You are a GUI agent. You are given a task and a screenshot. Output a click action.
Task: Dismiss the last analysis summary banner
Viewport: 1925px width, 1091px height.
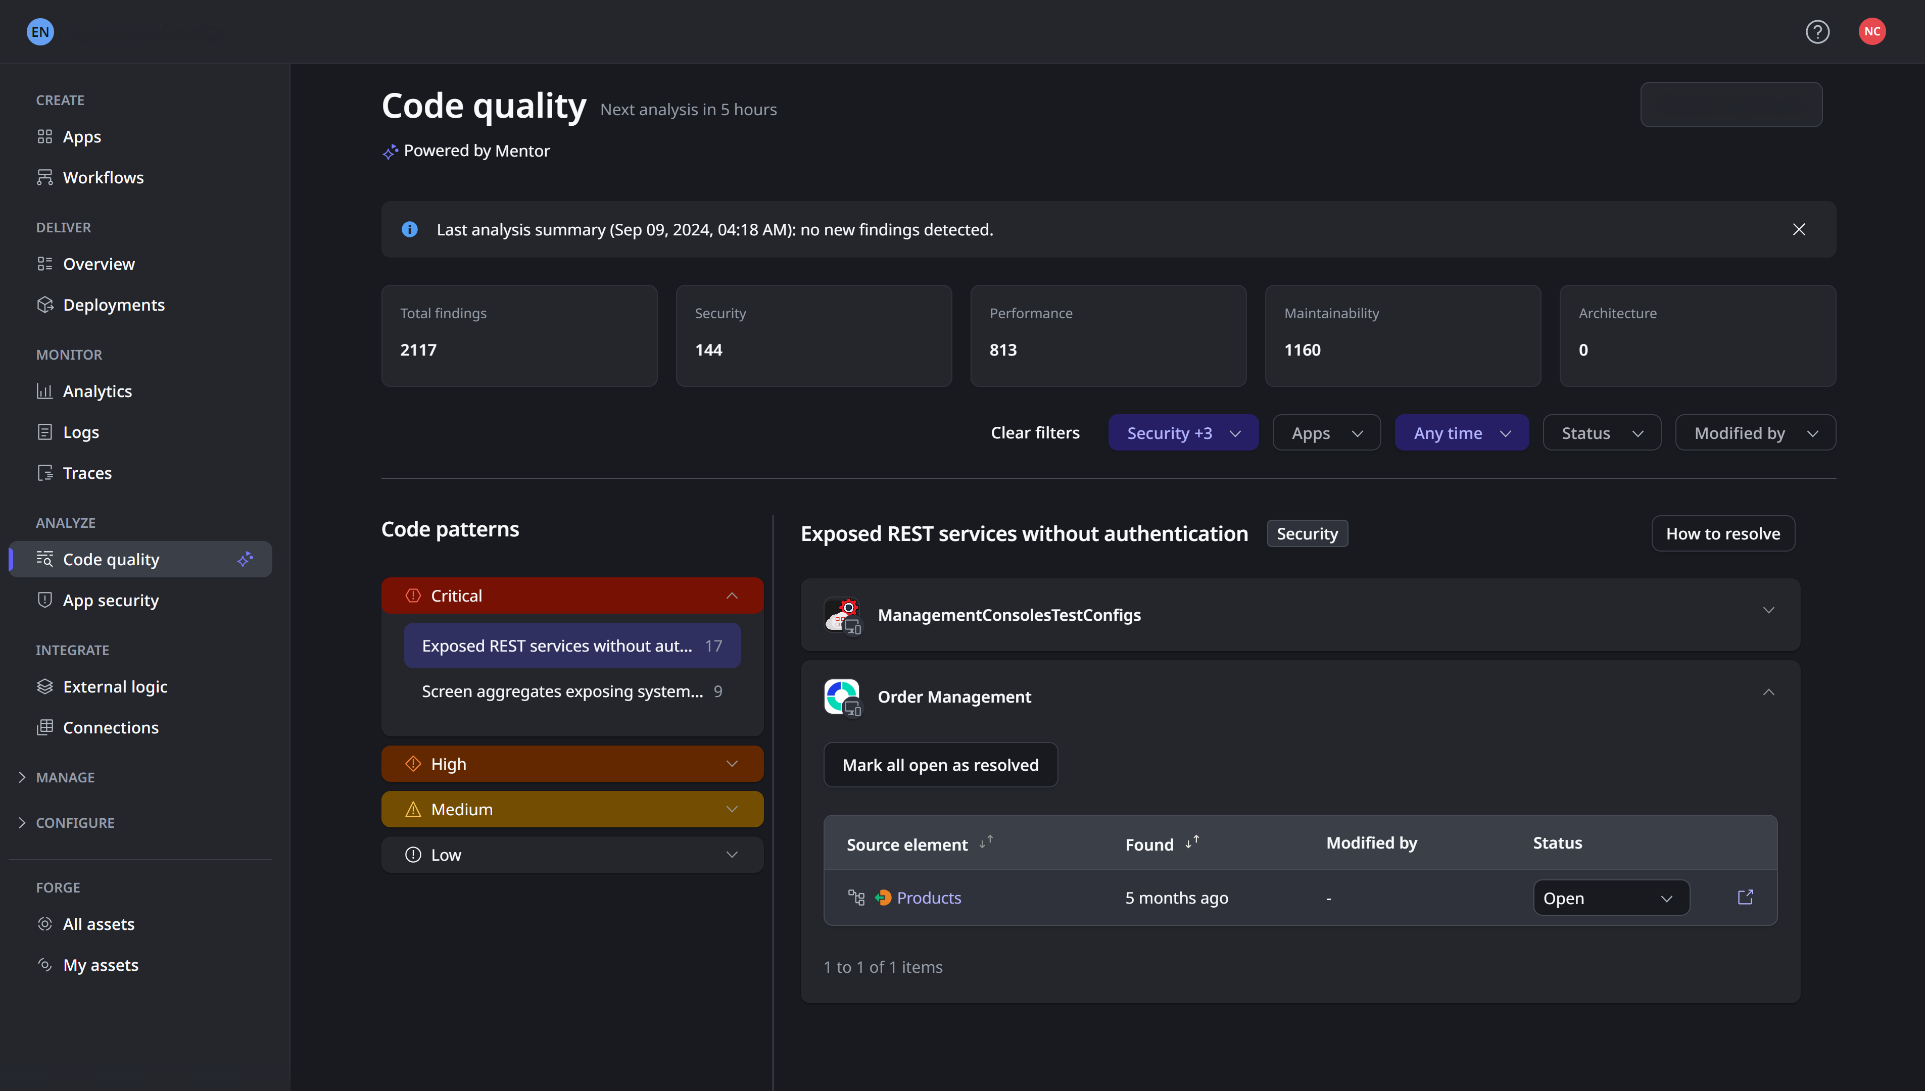coord(1798,229)
